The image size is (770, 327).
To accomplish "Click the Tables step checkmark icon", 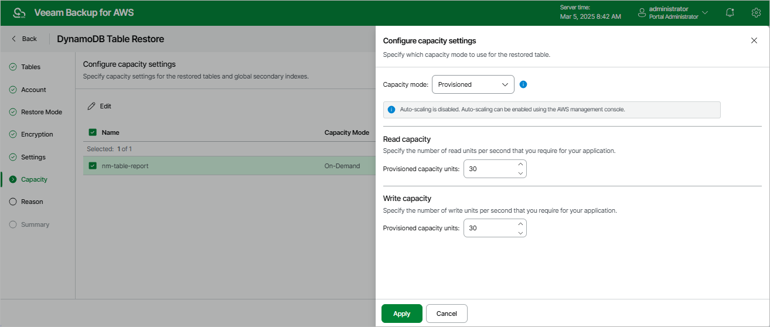I will point(13,67).
